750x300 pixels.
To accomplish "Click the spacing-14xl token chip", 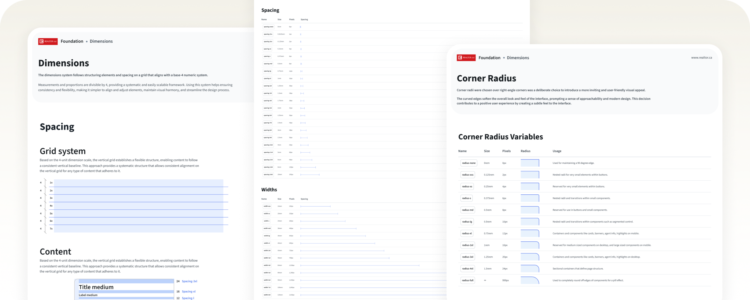I will click(268, 175).
